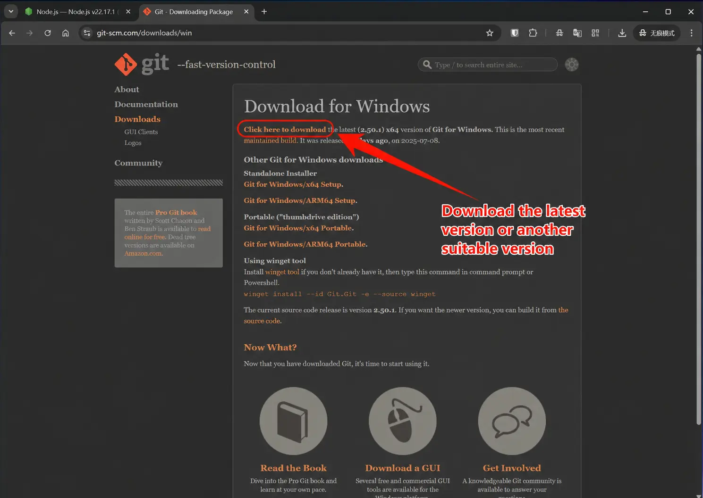Reload the current page
The image size is (703, 498).
pyautogui.click(x=48, y=33)
